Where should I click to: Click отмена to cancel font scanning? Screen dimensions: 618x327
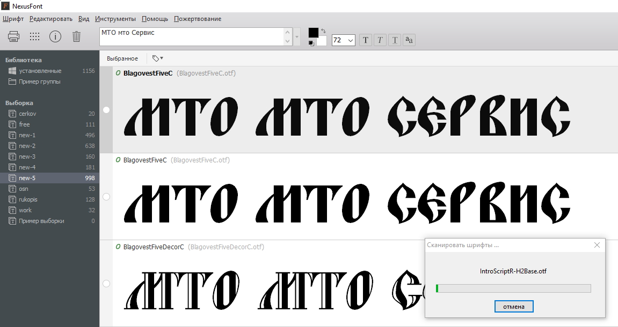(x=513, y=306)
